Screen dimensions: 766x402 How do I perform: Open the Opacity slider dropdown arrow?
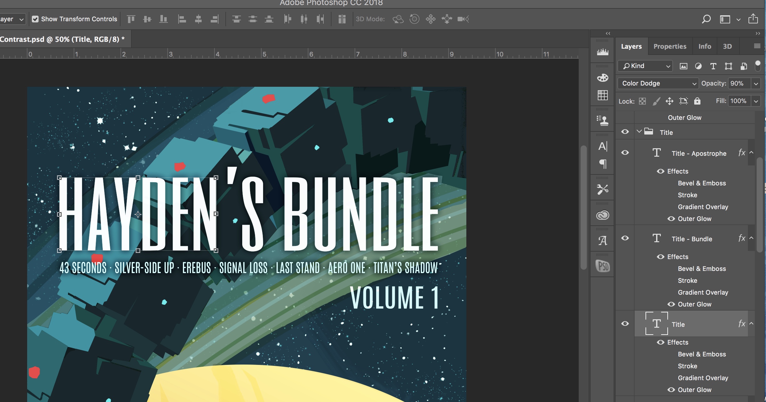point(756,84)
